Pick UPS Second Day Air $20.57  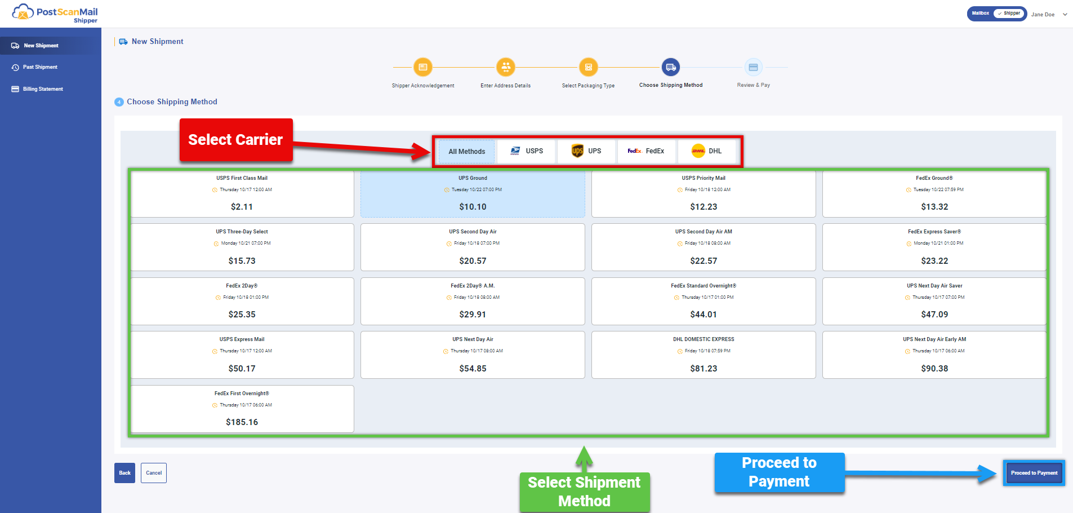[x=473, y=247]
